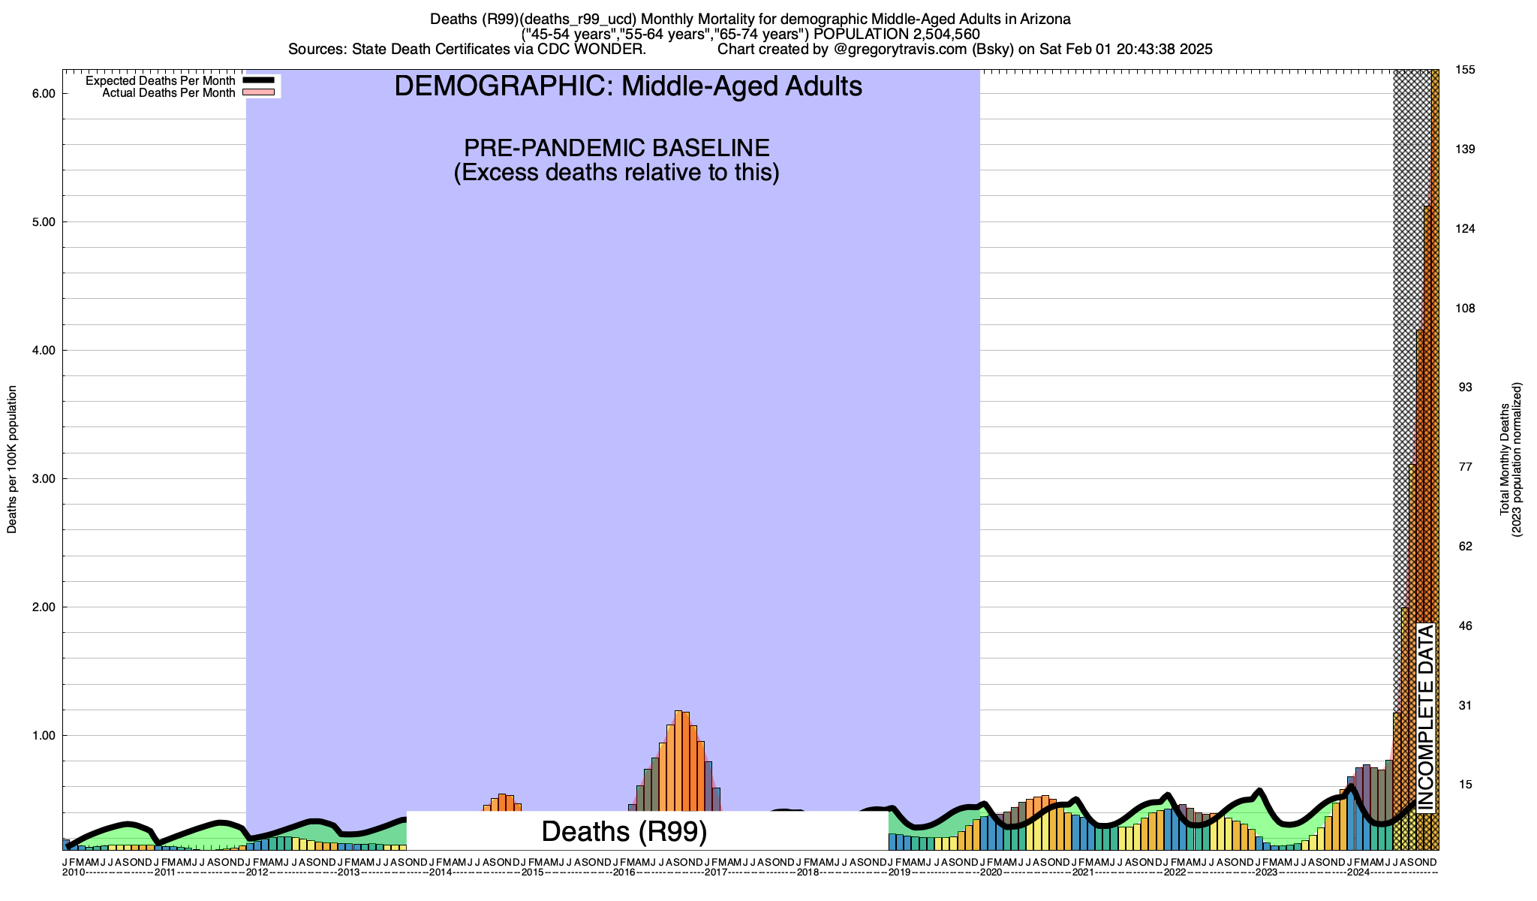This screenshot has height=901, width=1537.
Task: Click the 46 right axis value
Action: point(1466,626)
